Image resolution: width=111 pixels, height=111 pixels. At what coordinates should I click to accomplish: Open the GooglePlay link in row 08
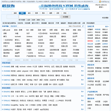pos(14,105)
